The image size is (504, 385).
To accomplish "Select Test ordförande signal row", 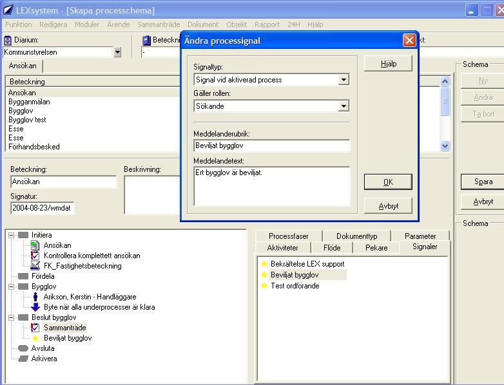I will 295,285.
